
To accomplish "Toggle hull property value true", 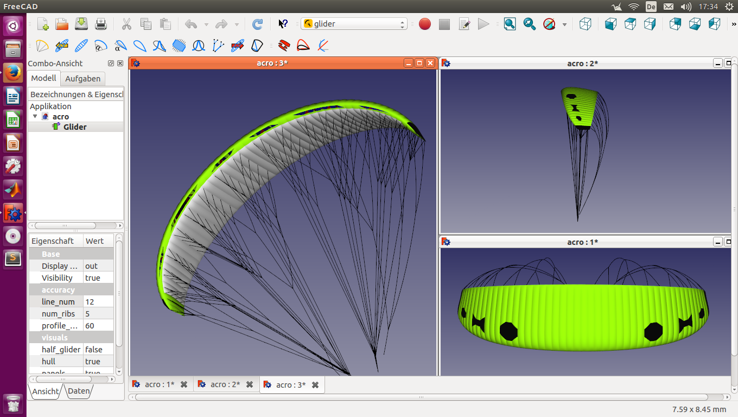I will click(x=99, y=361).
